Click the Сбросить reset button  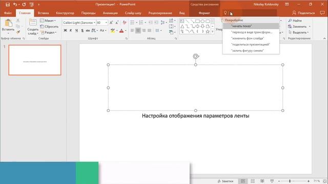[x=49, y=27]
